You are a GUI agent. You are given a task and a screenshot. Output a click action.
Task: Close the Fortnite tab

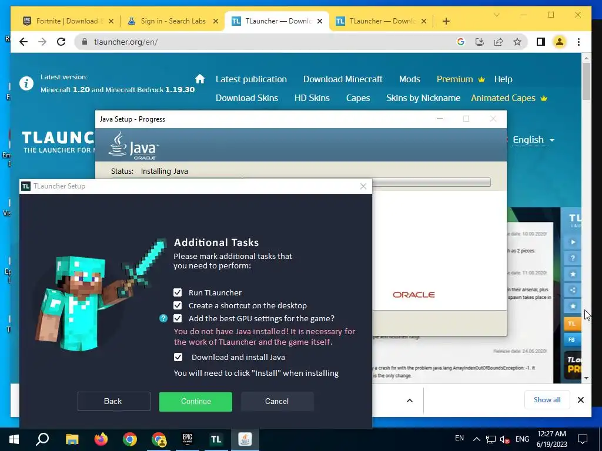point(111,22)
